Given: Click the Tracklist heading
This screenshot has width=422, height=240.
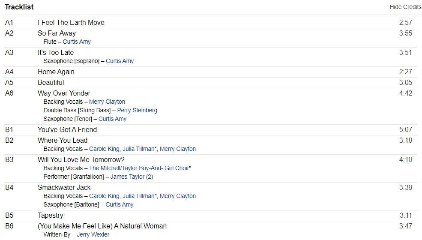Looking at the screenshot, I should (x=19, y=7).
